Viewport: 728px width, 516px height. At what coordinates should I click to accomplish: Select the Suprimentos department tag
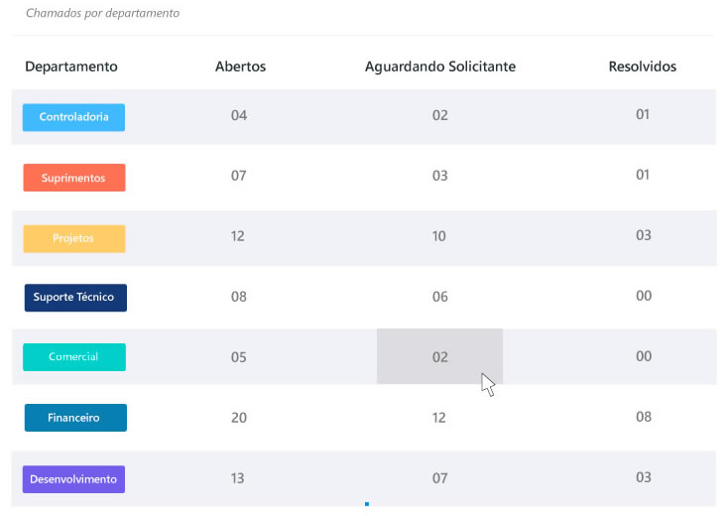74,178
